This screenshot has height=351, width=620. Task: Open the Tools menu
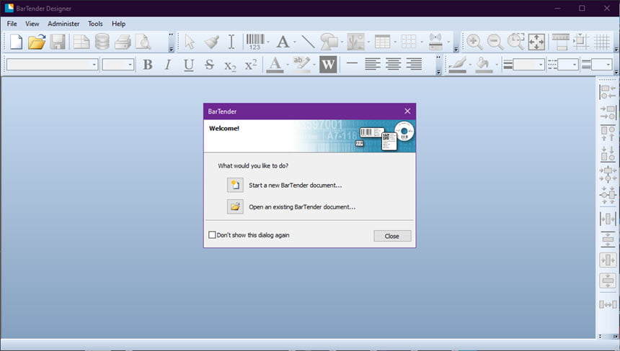point(95,24)
